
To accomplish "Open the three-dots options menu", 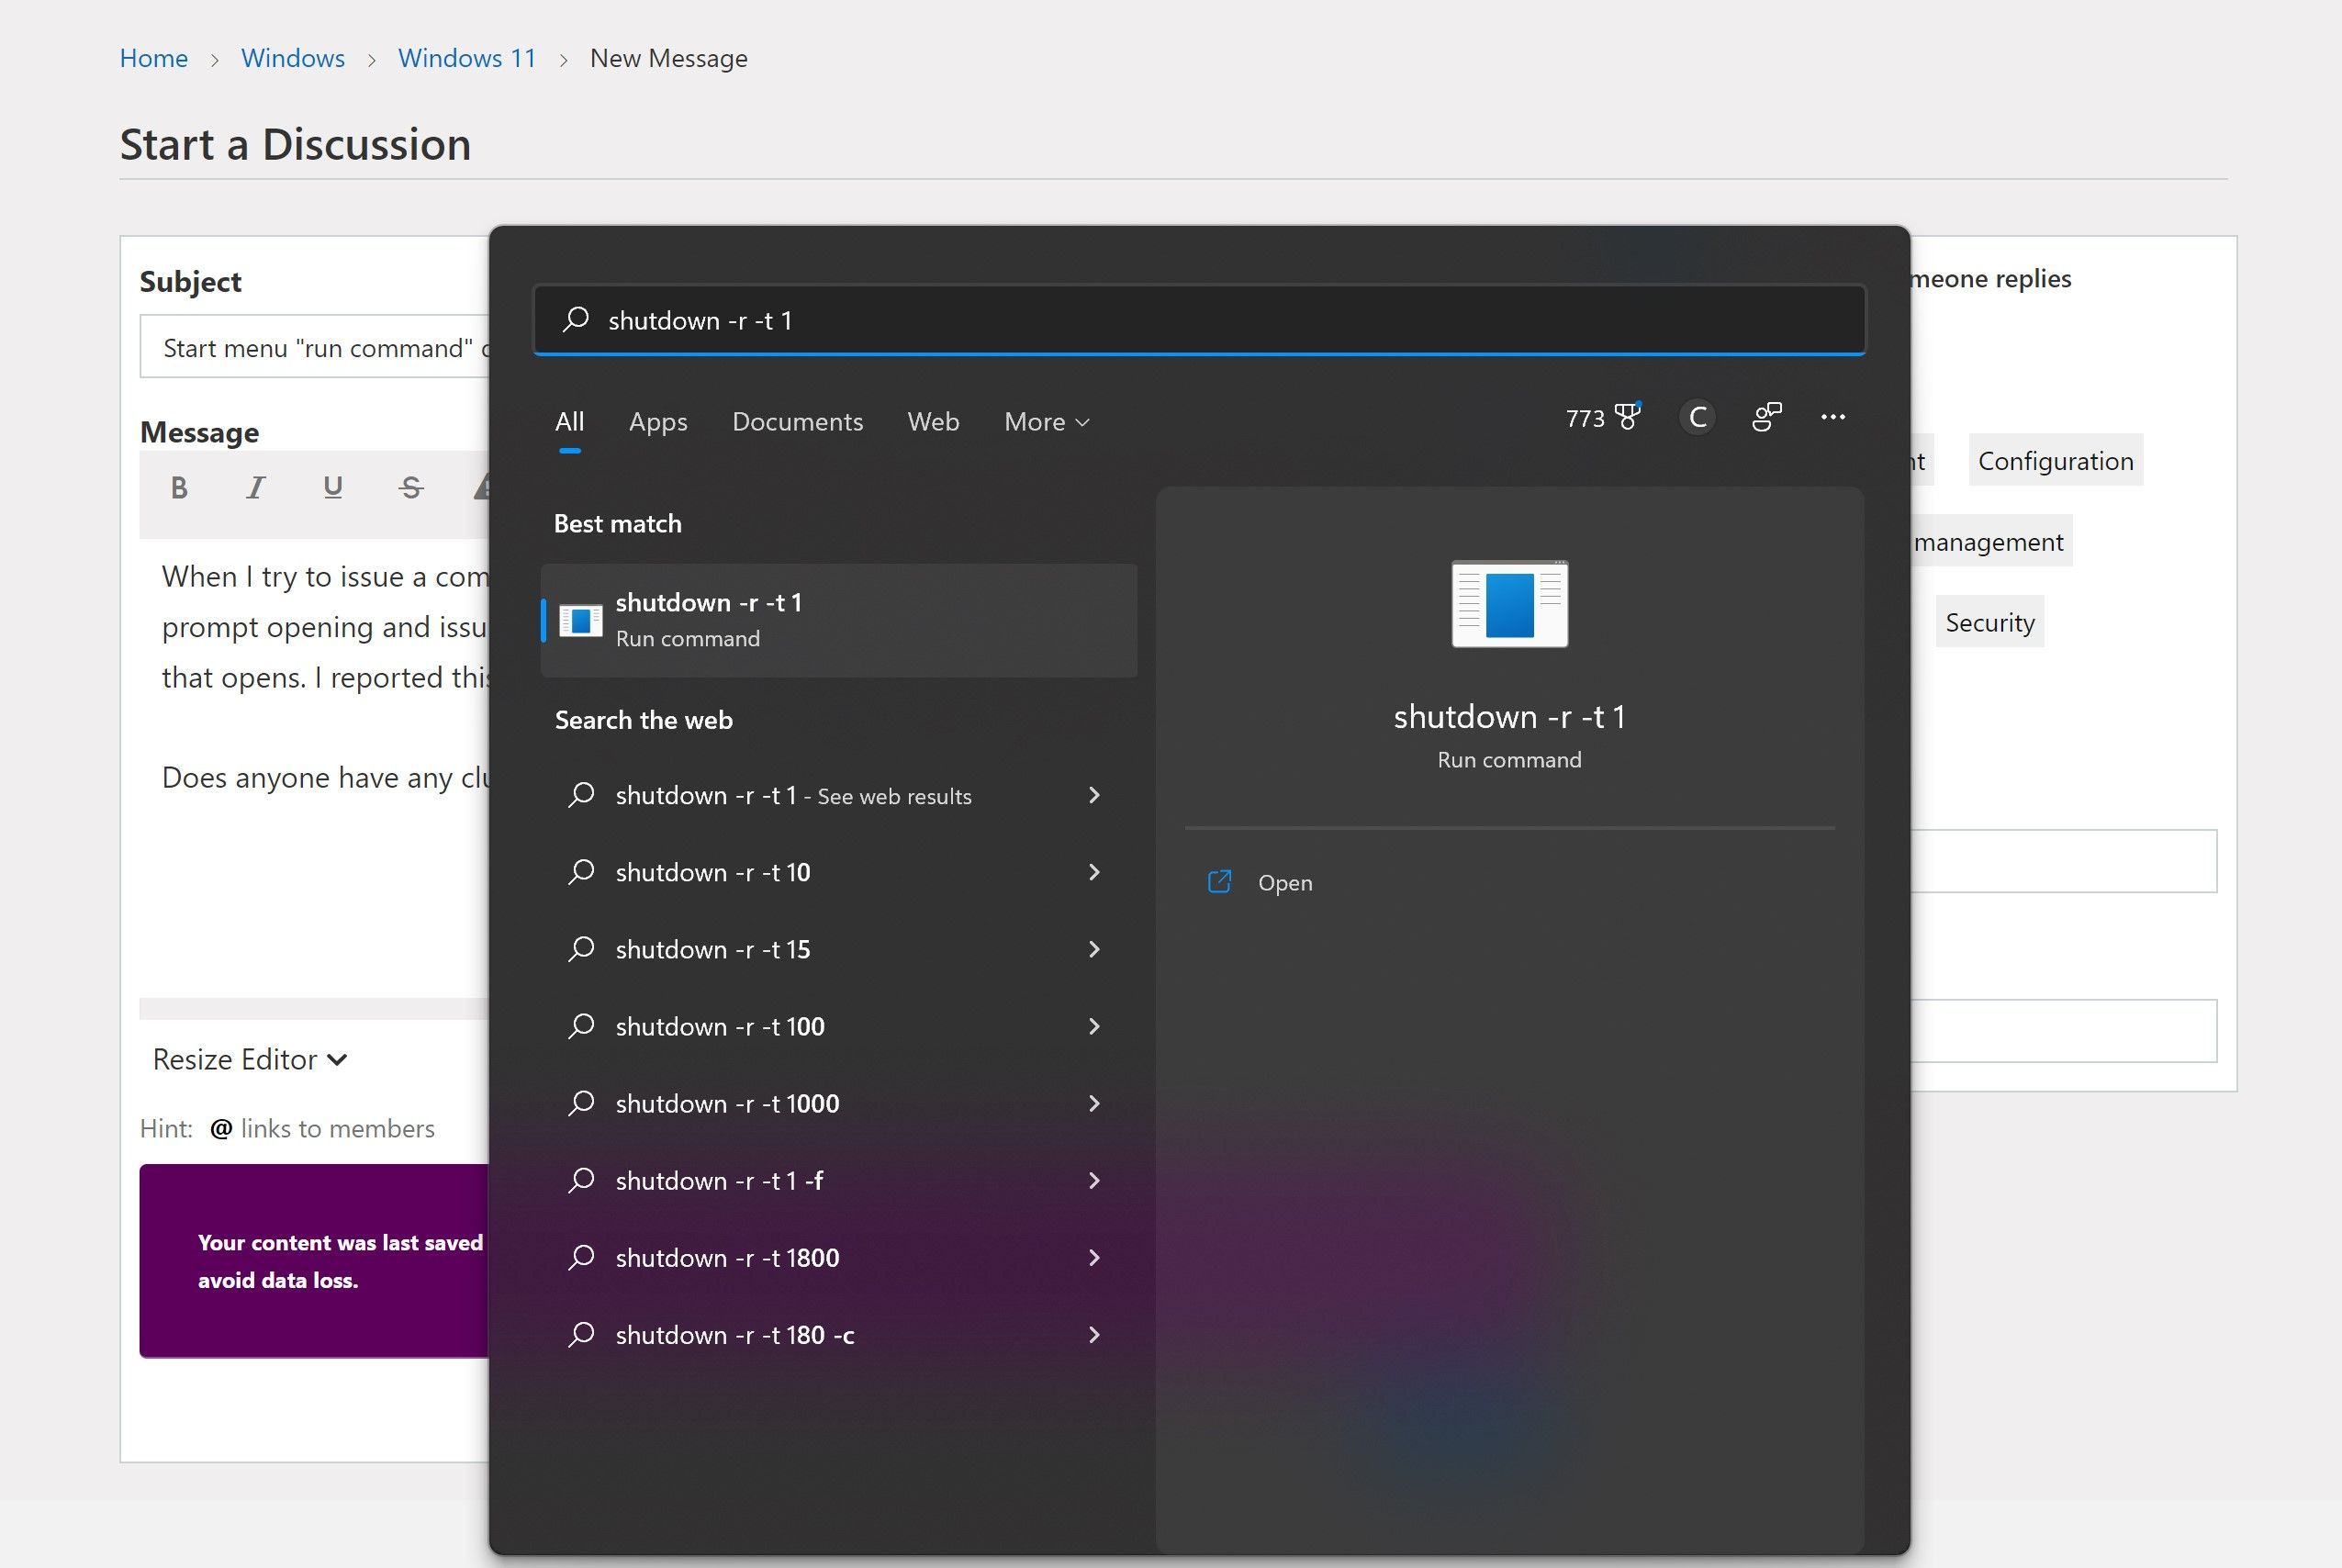I will coord(1832,417).
